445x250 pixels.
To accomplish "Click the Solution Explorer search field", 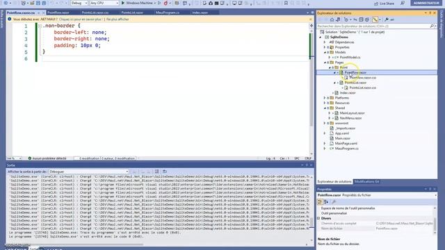I will tap(373, 26).
